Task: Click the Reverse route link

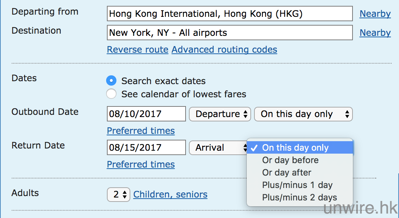Action: pyautogui.click(x=138, y=50)
